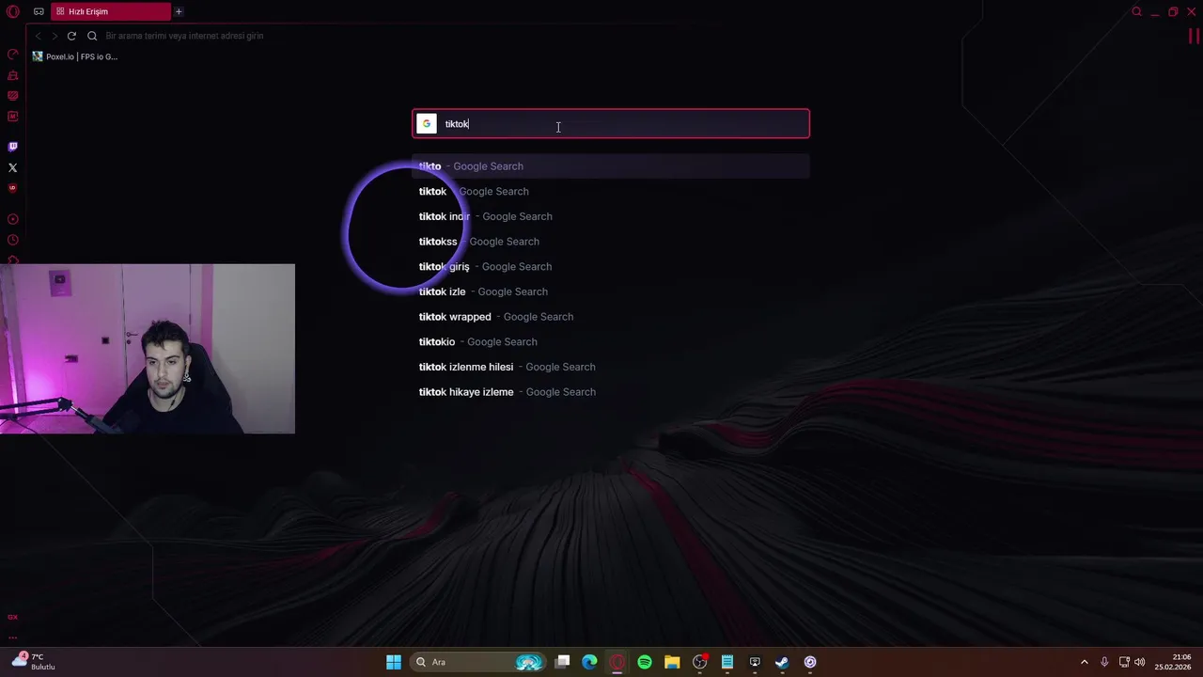Open the red shield sidebar extension

(12, 188)
